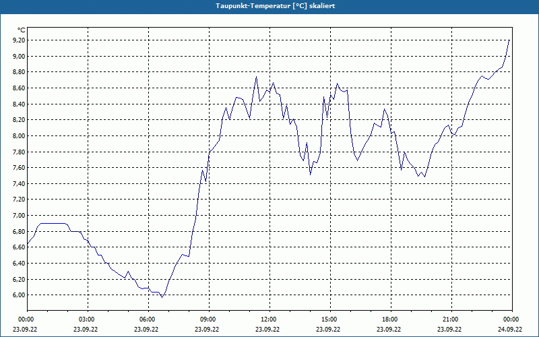Click the '23.09.22' date under 12:00
539x337 pixels.
[x=267, y=330]
